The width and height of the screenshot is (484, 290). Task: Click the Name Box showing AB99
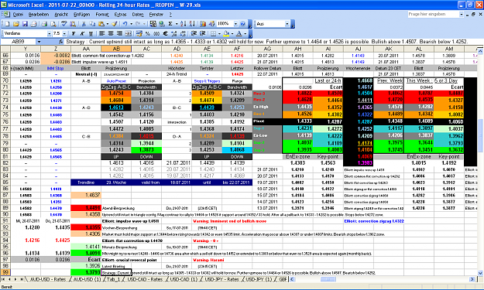coord(19,42)
